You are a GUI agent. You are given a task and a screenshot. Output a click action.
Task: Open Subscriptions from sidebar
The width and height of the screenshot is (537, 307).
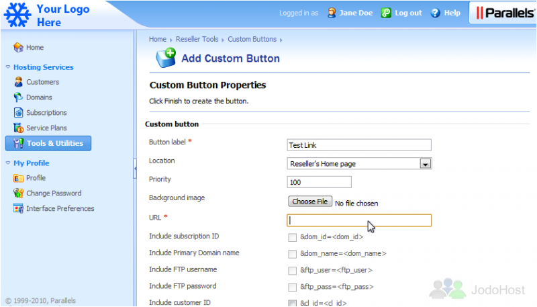[x=46, y=112]
